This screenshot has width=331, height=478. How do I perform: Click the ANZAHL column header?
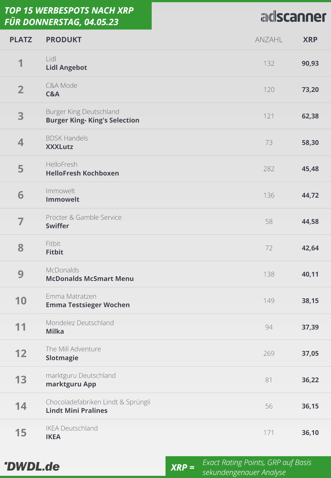tap(269, 40)
